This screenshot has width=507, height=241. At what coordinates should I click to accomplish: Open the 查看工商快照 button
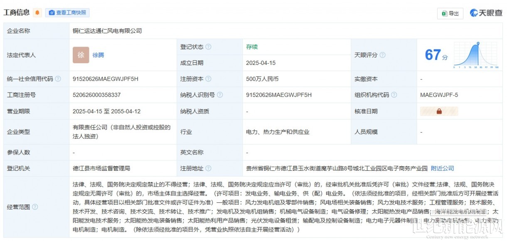click(x=67, y=13)
